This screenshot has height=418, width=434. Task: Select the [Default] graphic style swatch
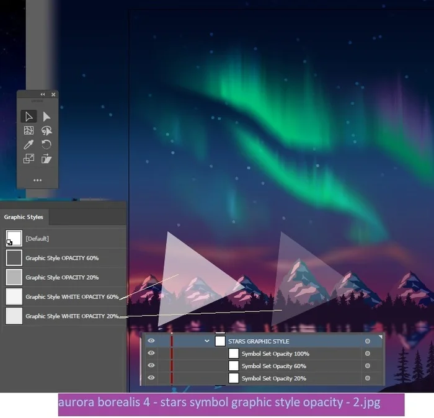[14, 238]
